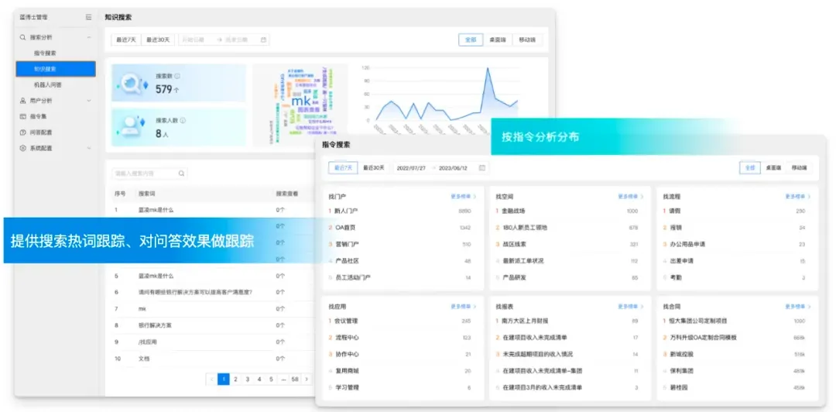Click OA首页 in the 找门户 list
Screen dimensions: 836x412
345,228
